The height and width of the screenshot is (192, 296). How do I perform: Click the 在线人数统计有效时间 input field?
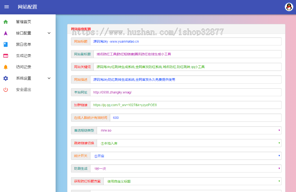[x=196, y=118]
